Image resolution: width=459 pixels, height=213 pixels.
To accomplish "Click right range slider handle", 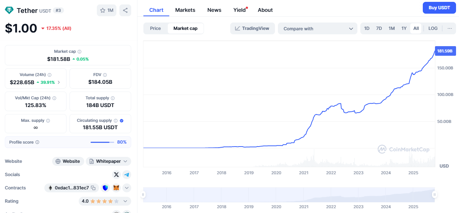I will 435,195.
